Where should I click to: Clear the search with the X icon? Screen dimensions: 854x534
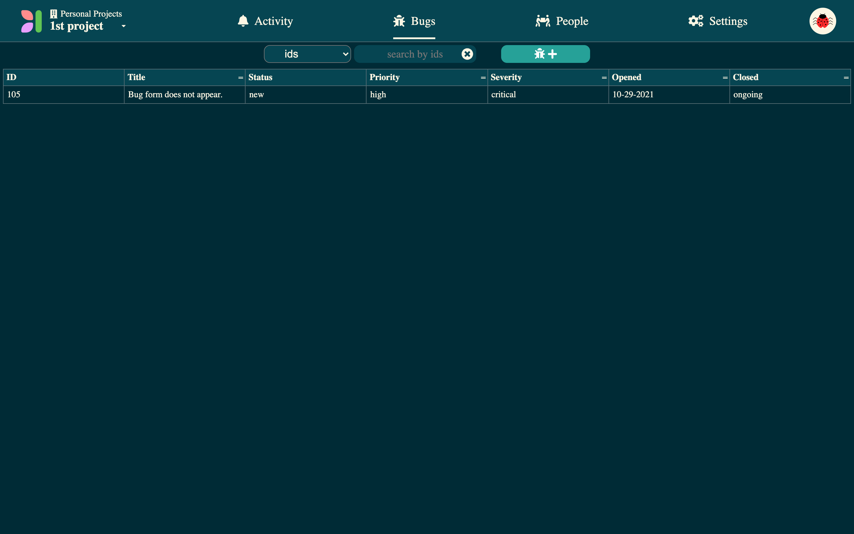467,54
